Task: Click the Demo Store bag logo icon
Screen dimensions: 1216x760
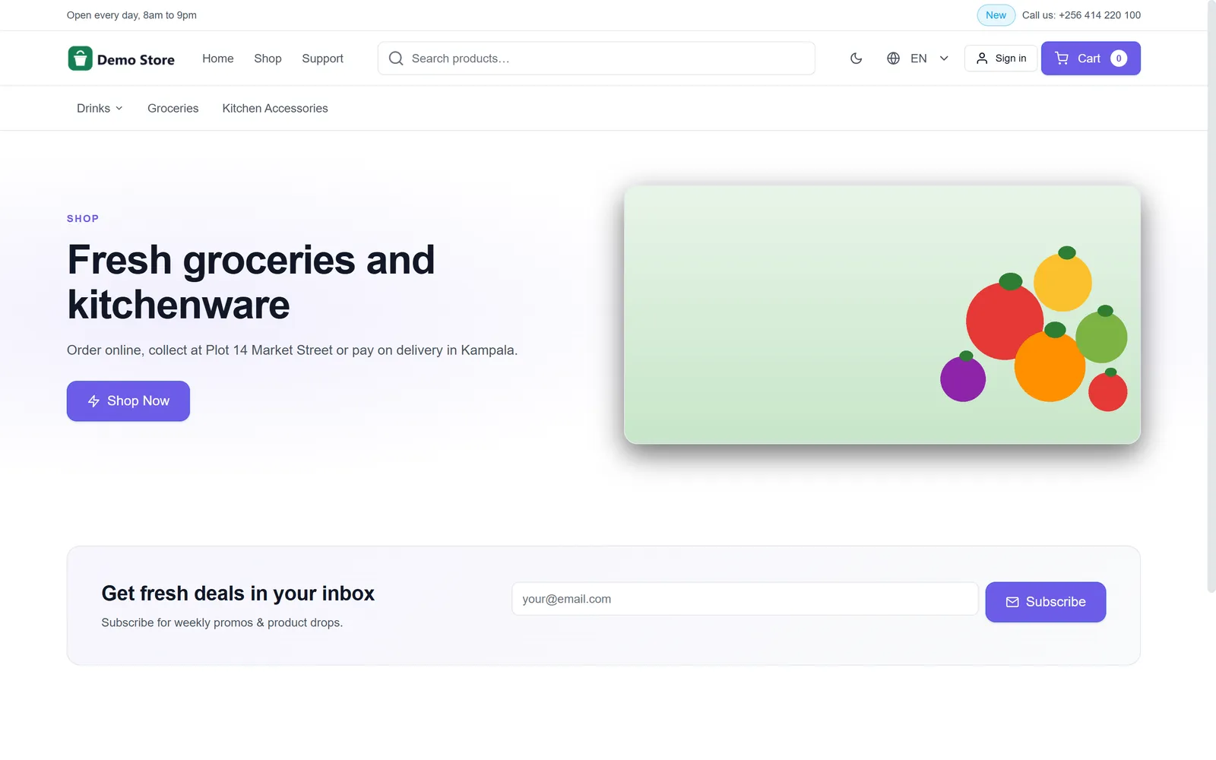Action: (80, 59)
